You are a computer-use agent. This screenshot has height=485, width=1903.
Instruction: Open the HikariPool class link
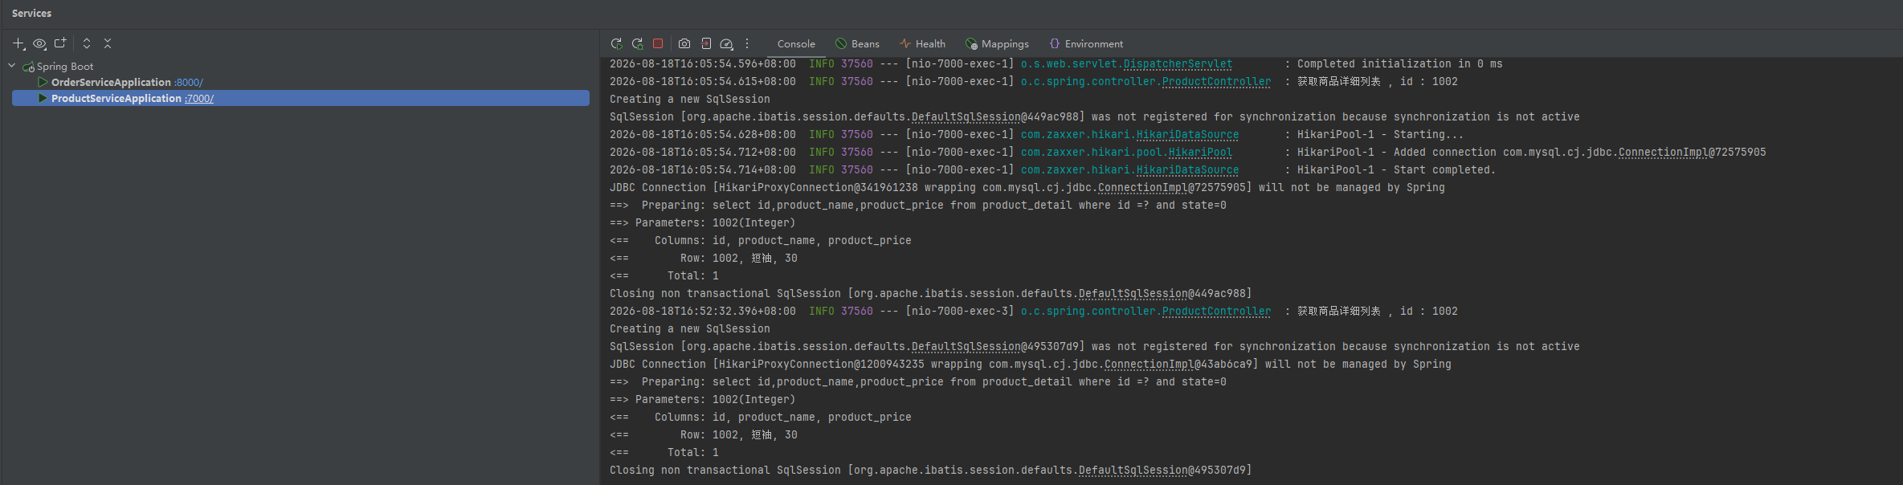click(1200, 152)
